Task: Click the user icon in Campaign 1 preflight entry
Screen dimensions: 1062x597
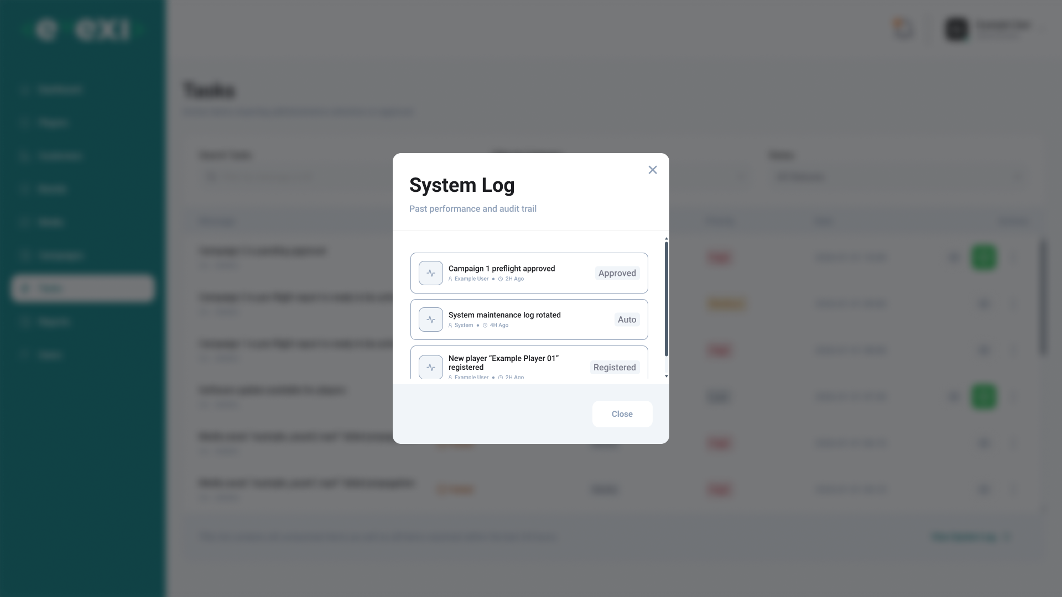Action: [450, 279]
